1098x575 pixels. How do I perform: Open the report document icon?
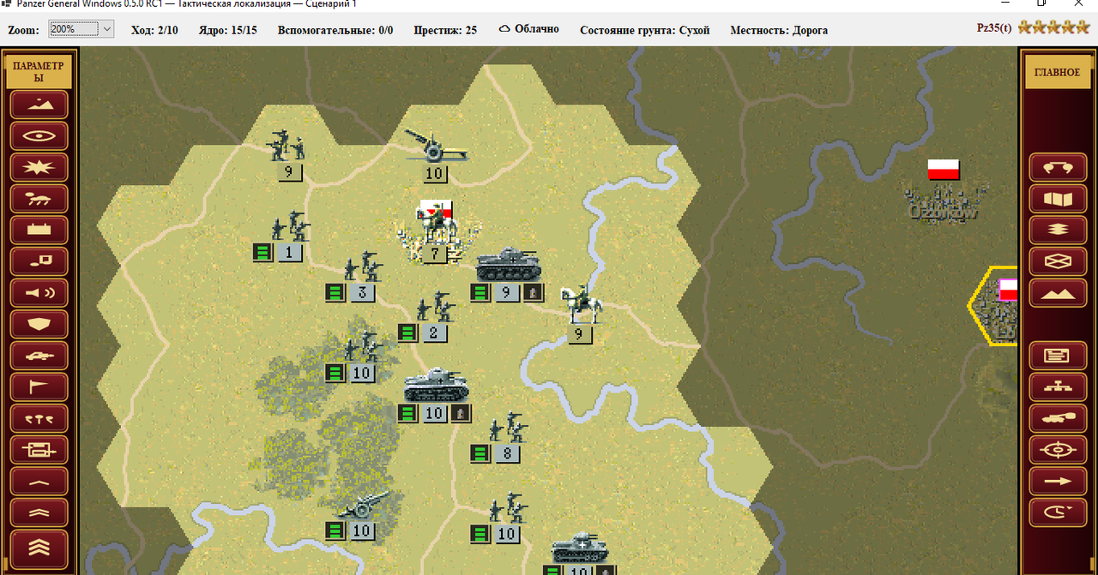pos(1057,355)
